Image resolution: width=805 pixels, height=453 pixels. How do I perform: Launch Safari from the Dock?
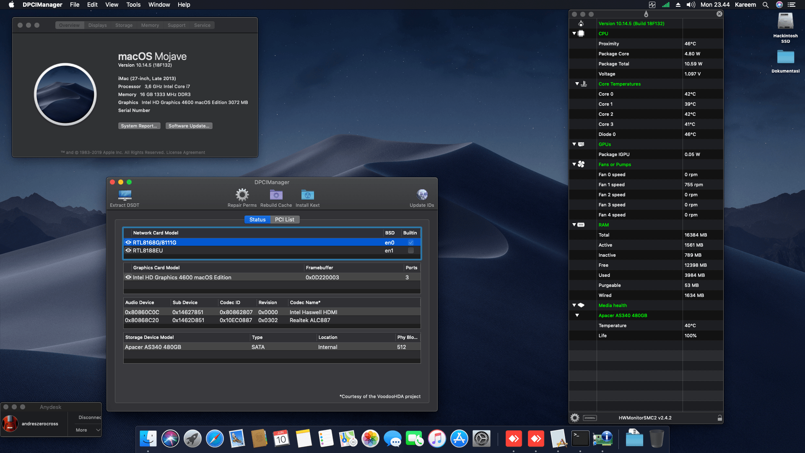215,438
